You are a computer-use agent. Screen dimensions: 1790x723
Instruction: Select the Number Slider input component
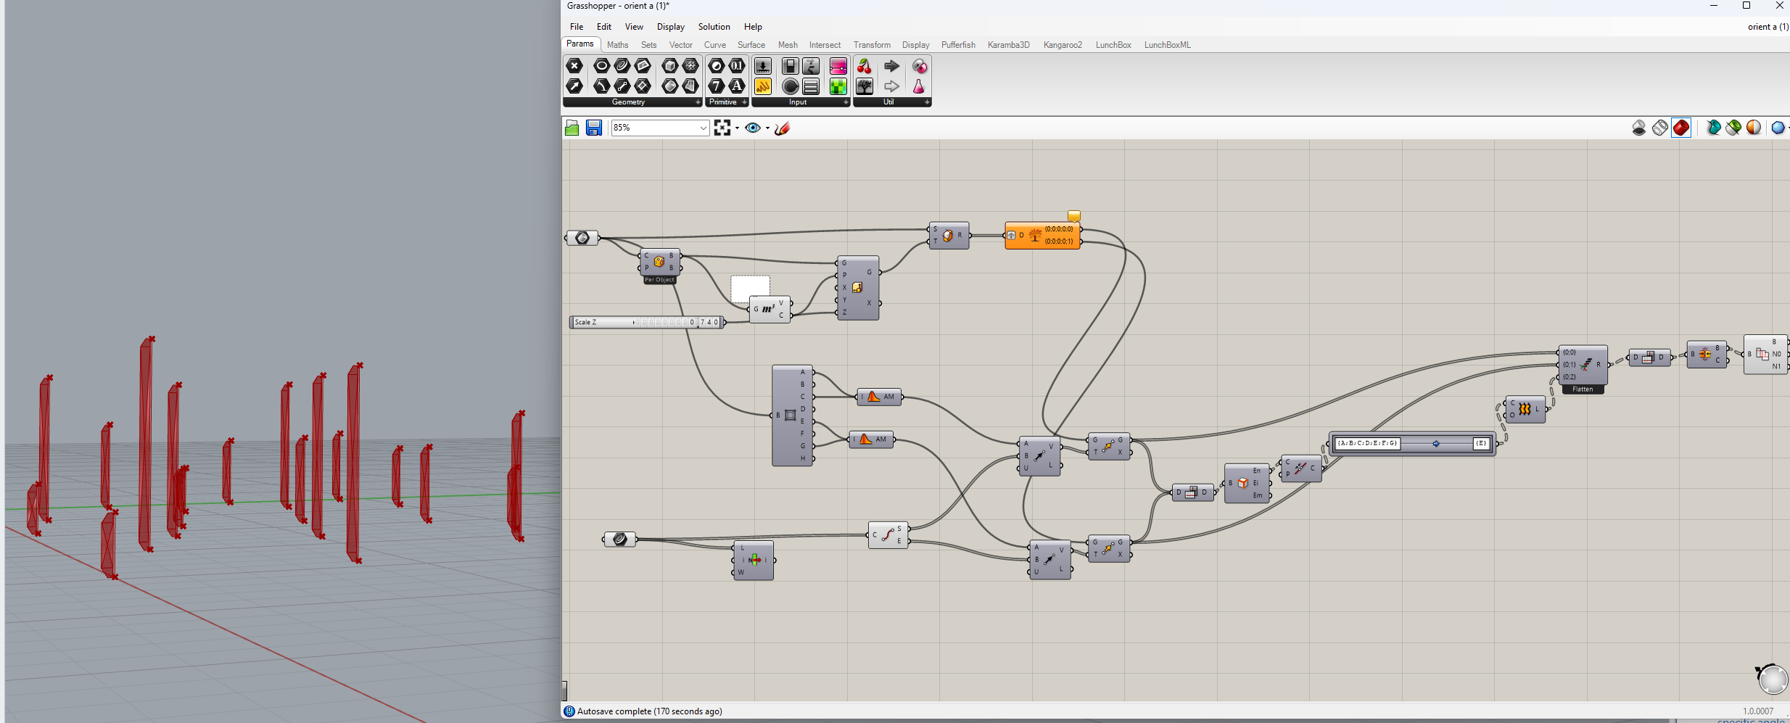click(763, 67)
